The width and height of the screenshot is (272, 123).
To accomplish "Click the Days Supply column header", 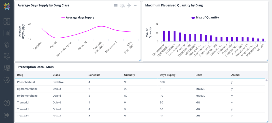I will click(167, 75).
